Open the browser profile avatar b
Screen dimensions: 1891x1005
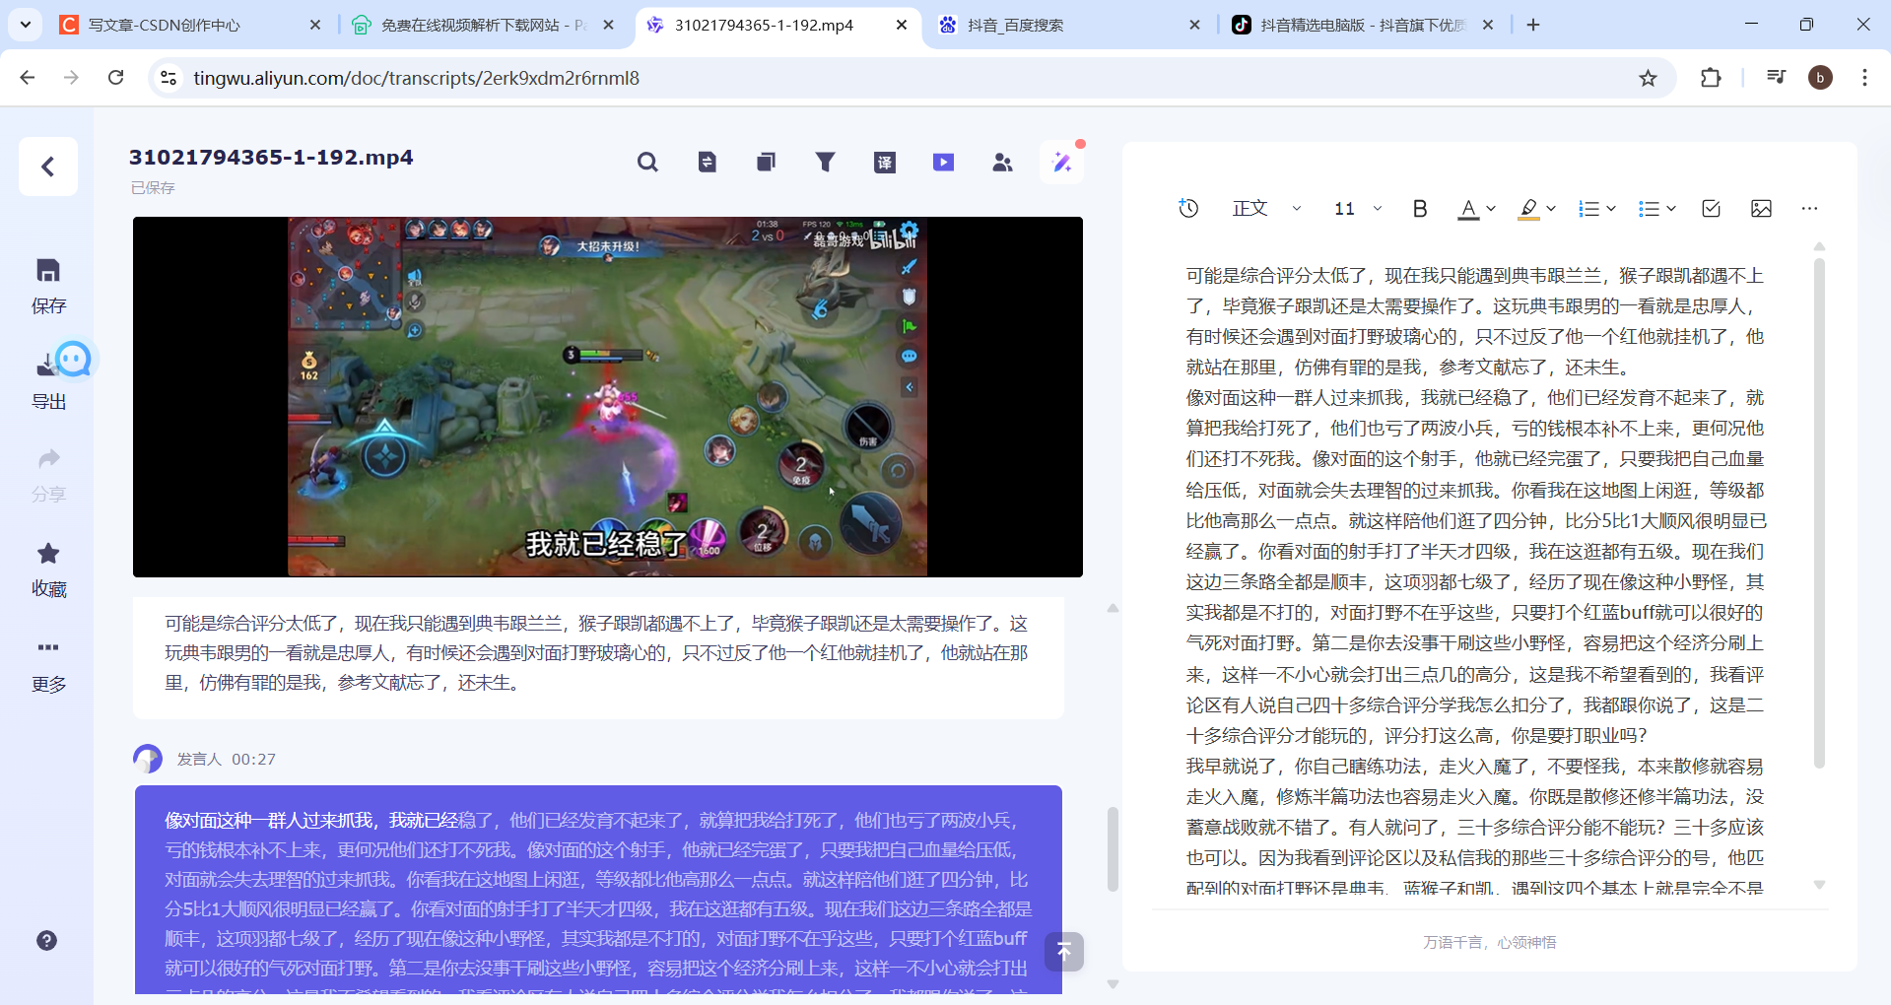coord(1821,78)
